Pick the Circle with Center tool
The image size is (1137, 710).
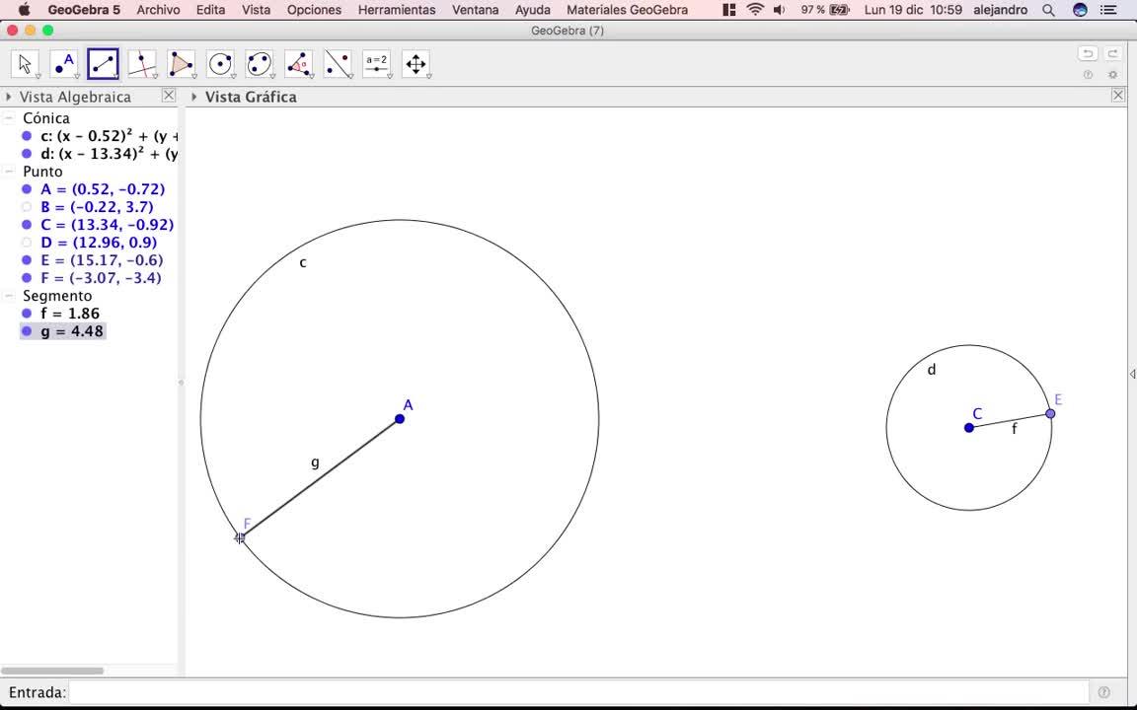220,64
